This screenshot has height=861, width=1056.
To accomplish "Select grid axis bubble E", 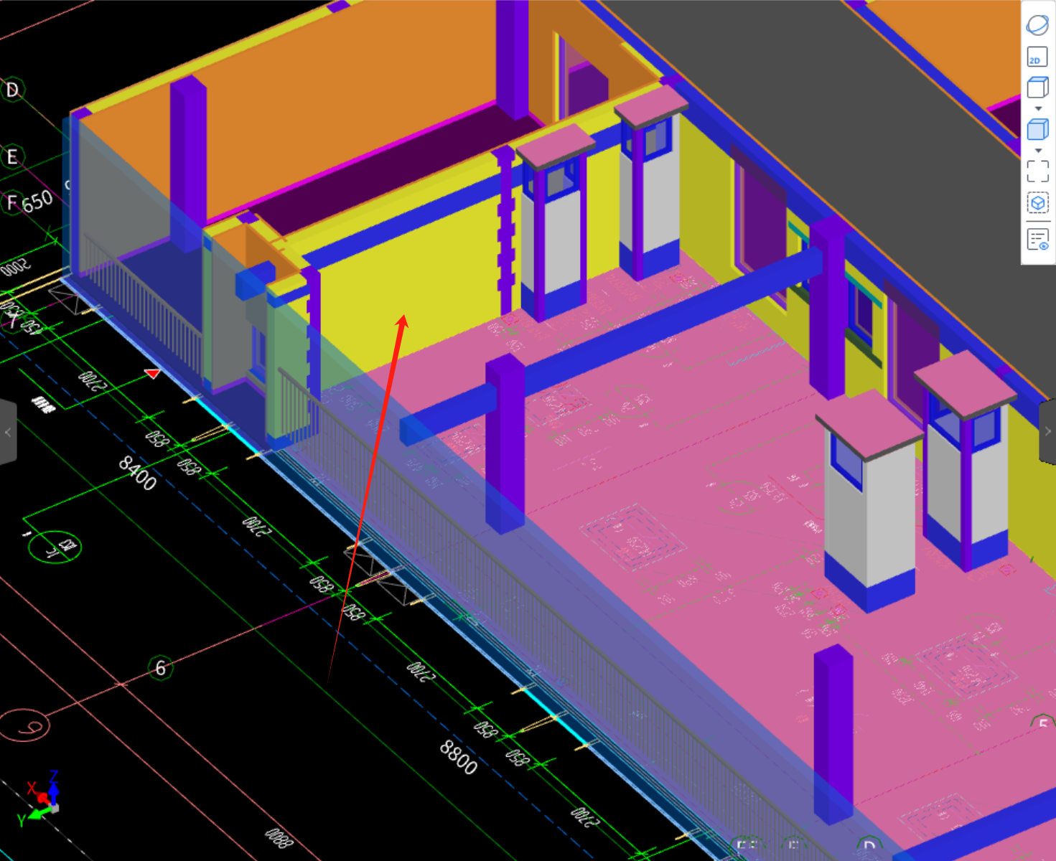I will click(12, 156).
